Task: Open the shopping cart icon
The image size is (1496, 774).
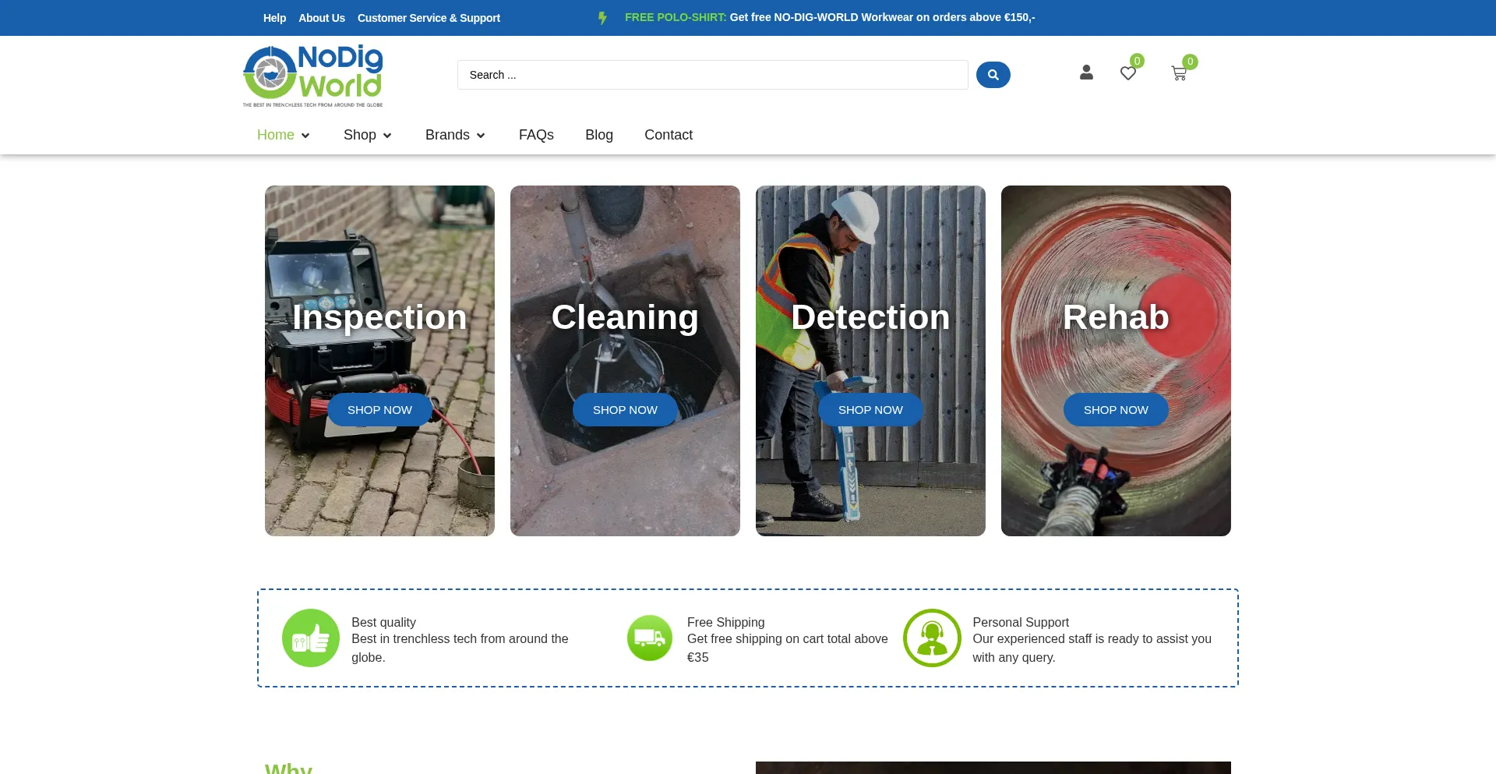Action: pyautogui.click(x=1179, y=73)
